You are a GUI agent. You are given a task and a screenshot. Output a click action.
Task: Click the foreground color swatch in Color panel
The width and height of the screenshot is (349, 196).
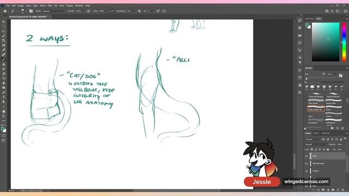(x=308, y=25)
